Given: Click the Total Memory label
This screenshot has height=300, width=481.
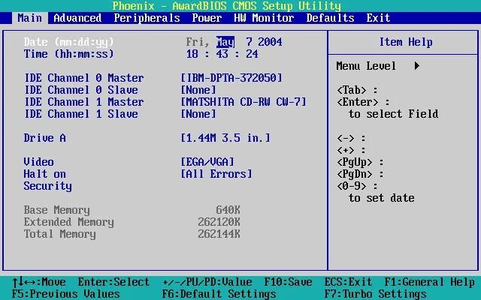Looking at the screenshot, I should (x=60, y=234).
